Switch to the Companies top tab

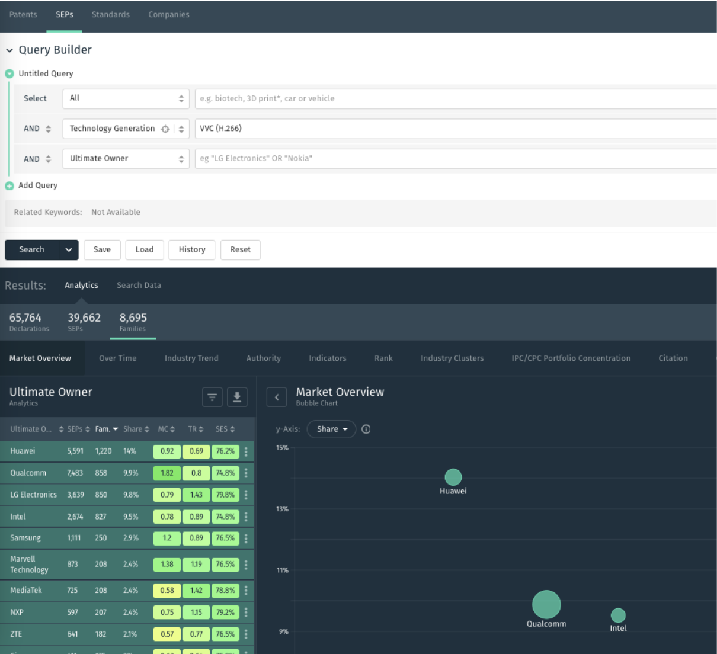click(169, 15)
